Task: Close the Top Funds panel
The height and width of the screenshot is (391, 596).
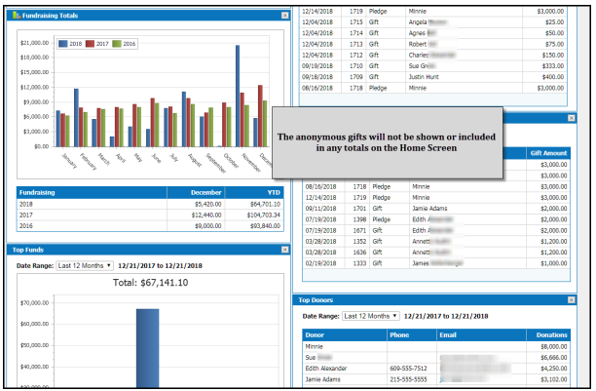Action: pyautogui.click(x=284, y=250)
